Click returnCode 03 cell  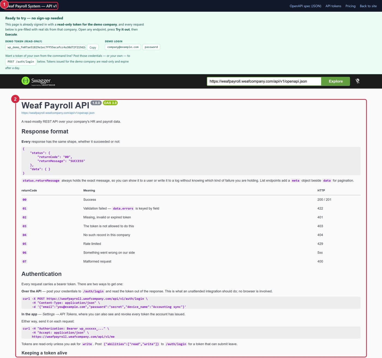coord(25,226)
